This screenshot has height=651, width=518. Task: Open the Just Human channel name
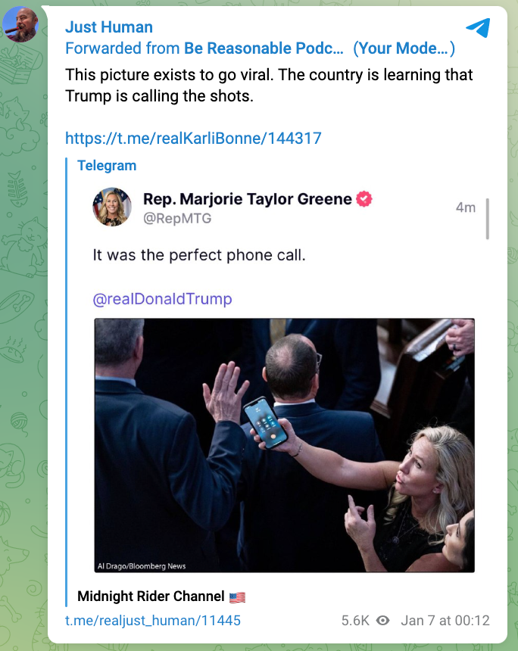[x=109, y=27]
